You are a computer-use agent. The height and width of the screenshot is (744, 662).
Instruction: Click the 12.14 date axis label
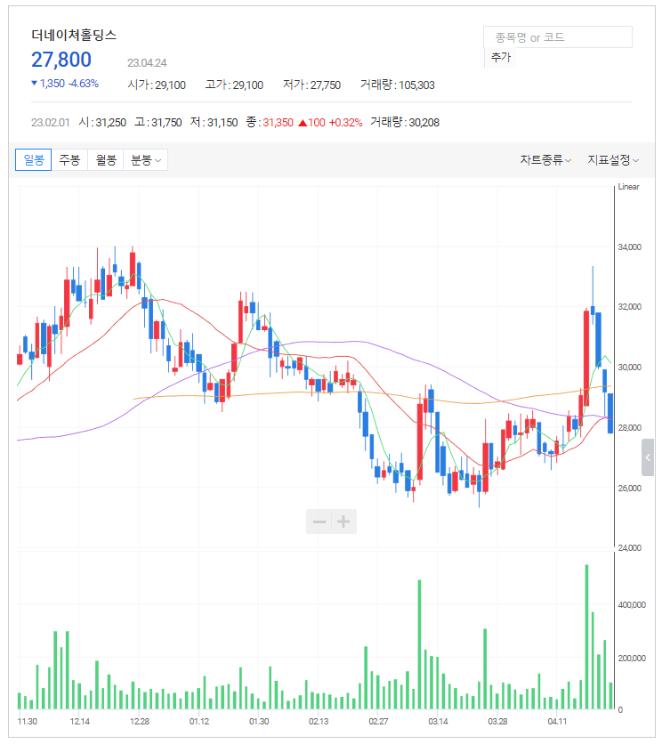[80, 721]
